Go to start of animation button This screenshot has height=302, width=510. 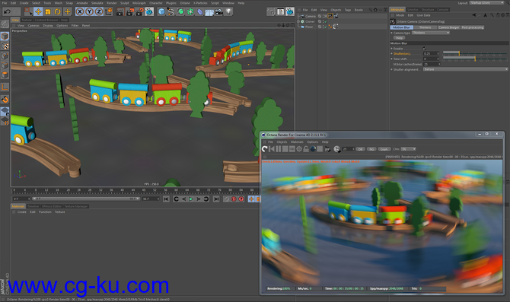click(x=166, y=199)
